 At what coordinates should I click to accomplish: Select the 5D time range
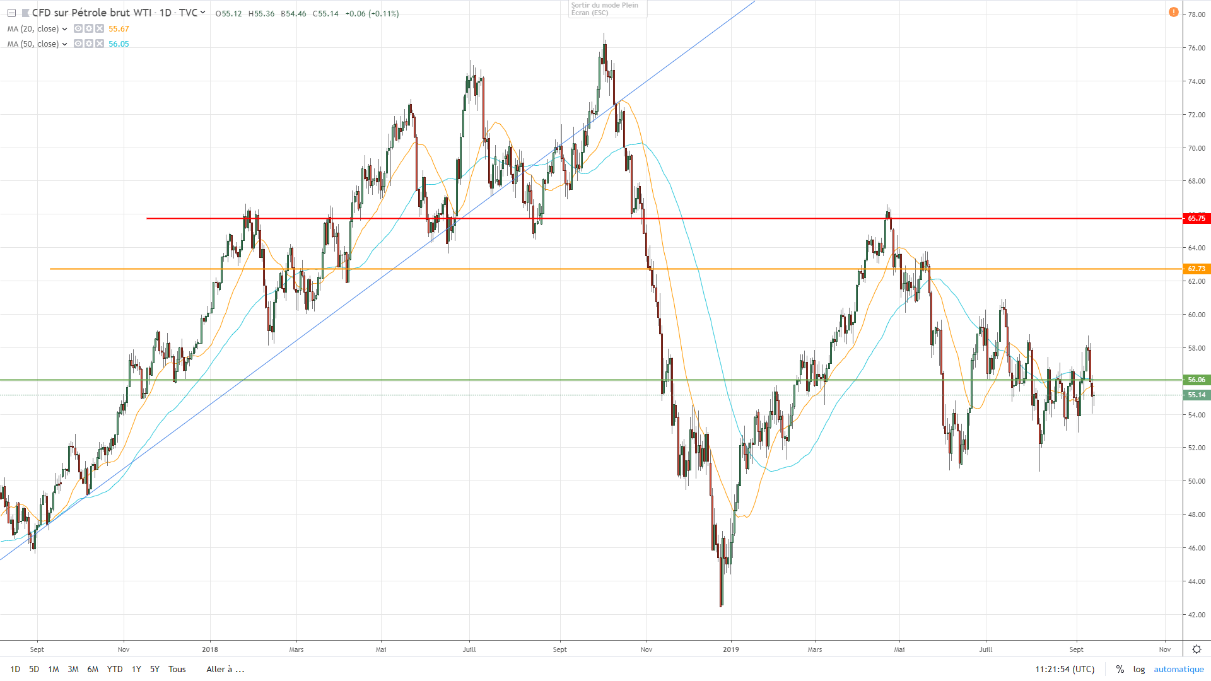point(34,669)
